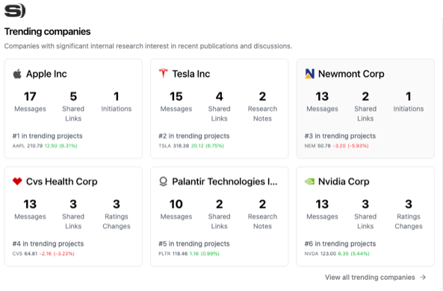
Task: Click the PLTR 118.46 stock quote
Action: click(189, 254)
